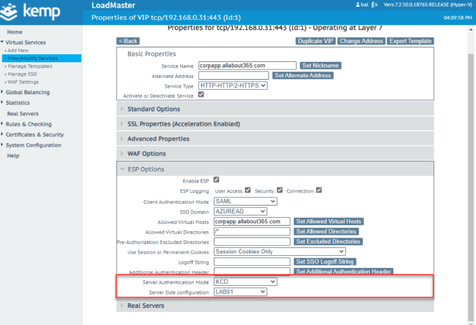This screenshot has height=325, width=476.
Task: Click the user icon beside bal
Action: coord(358,5)
